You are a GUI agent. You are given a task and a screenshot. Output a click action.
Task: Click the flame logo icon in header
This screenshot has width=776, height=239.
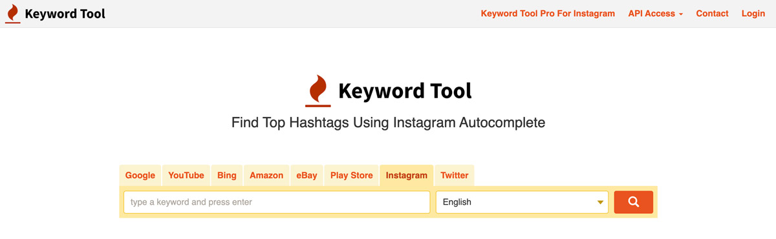coord(12,14)
